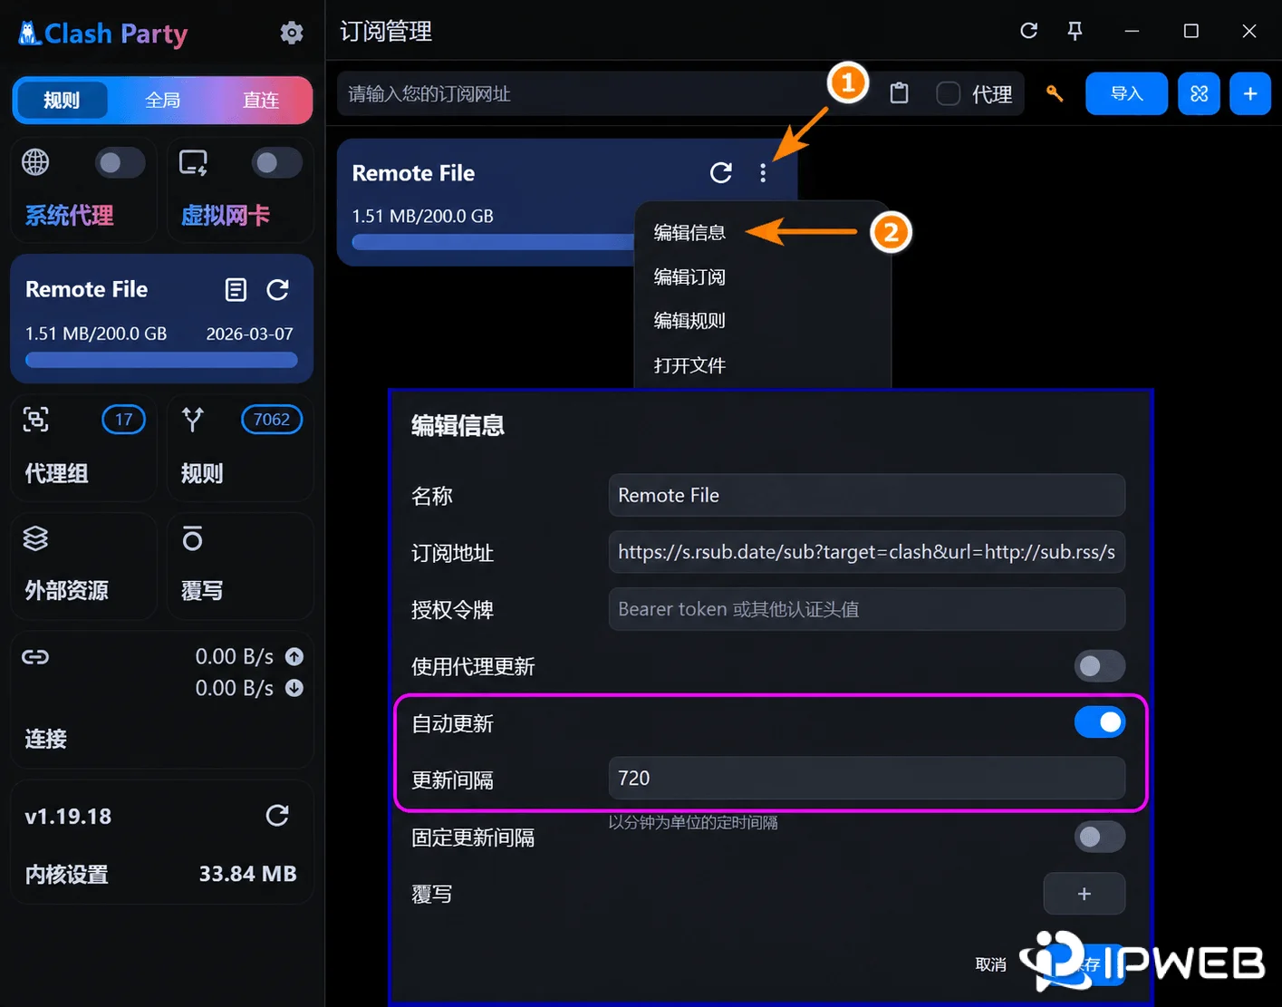Click the system proxy globe icon
The width and height of the screenshot is (1282, 1007).
click(35, 162)
